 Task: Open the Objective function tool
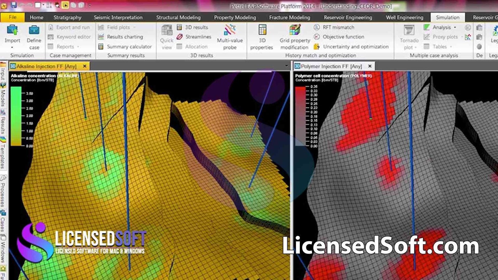pos(339,37)
